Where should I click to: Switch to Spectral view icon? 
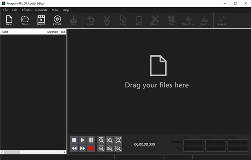click(x=205, y=20)
